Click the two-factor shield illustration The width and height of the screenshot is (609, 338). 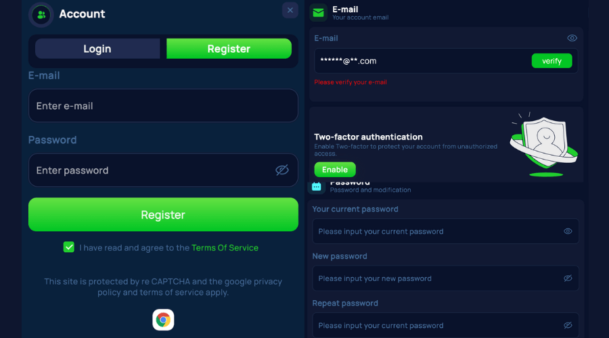coord(544,144)
